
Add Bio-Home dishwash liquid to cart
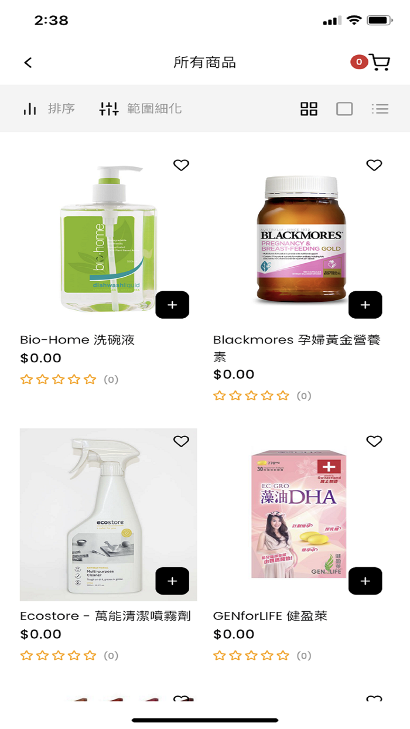point(172,305)
